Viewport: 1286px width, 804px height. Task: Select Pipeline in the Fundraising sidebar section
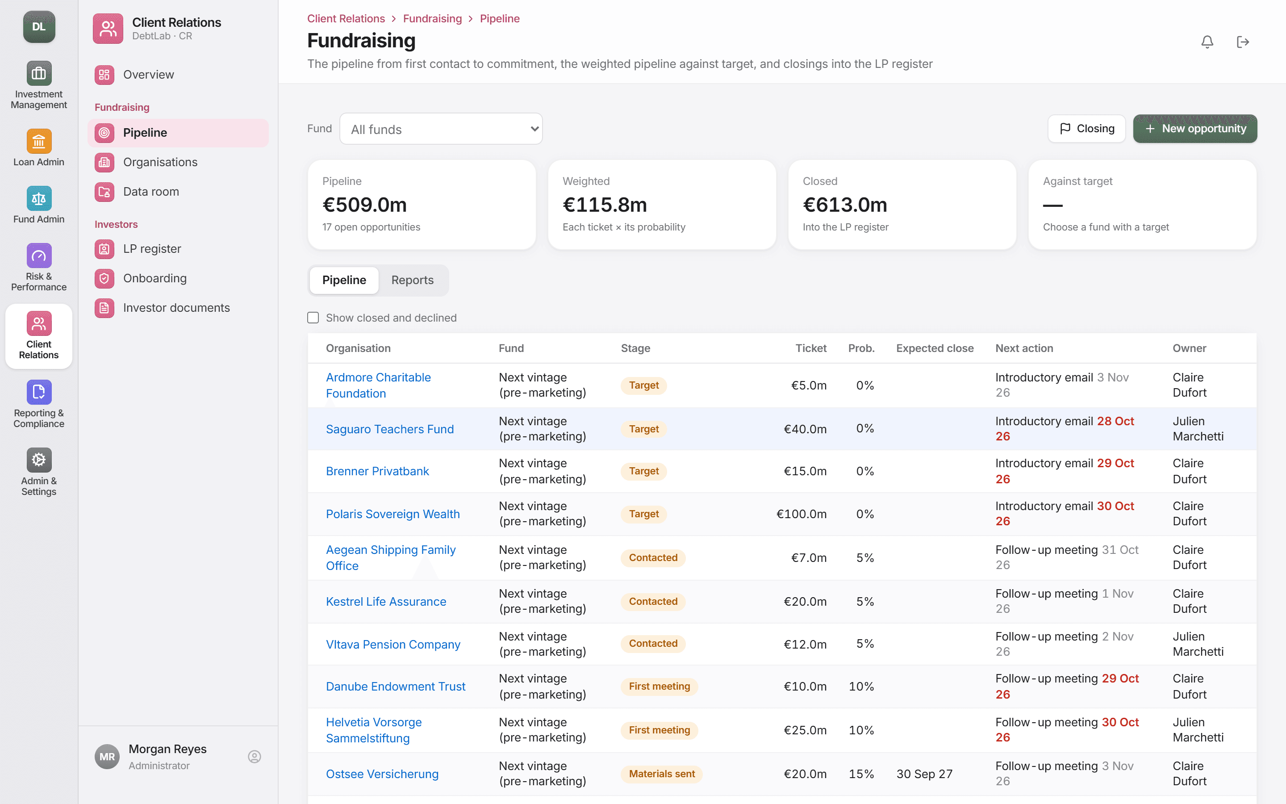(178, 132)
